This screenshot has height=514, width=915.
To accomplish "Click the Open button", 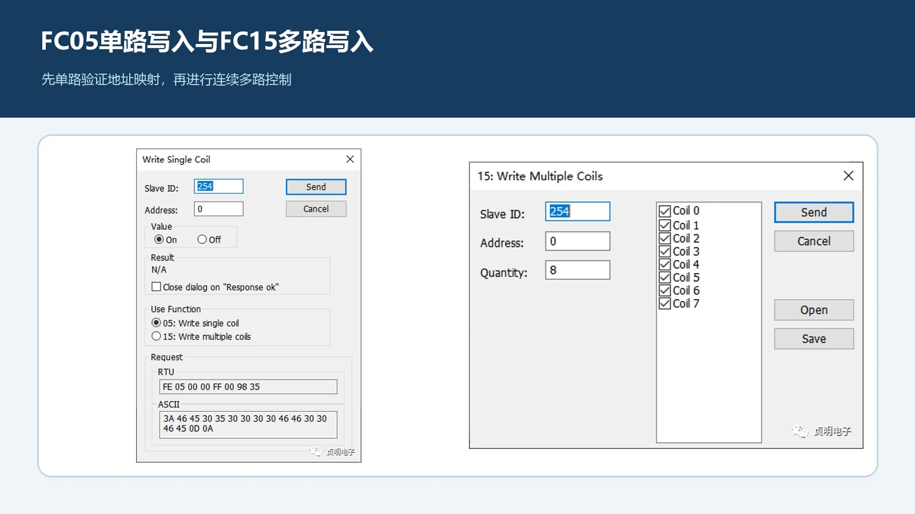I will tap(814, 310).
